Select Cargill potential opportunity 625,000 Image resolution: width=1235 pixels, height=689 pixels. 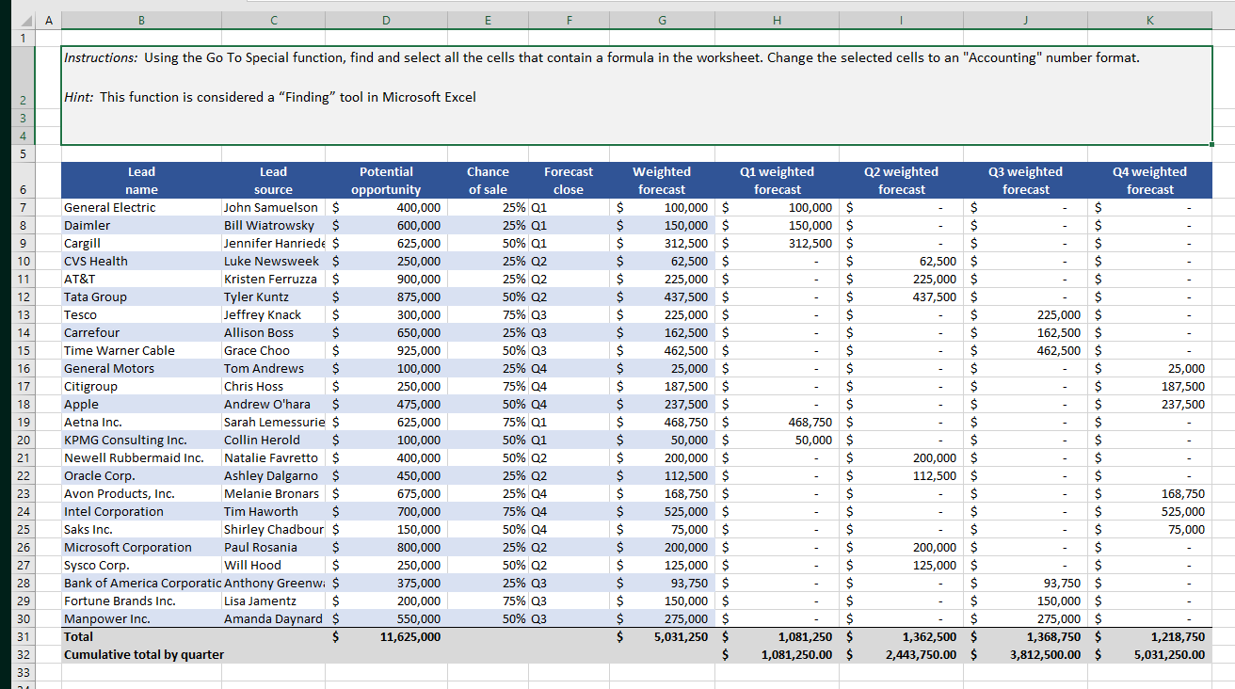click(386, 243)
